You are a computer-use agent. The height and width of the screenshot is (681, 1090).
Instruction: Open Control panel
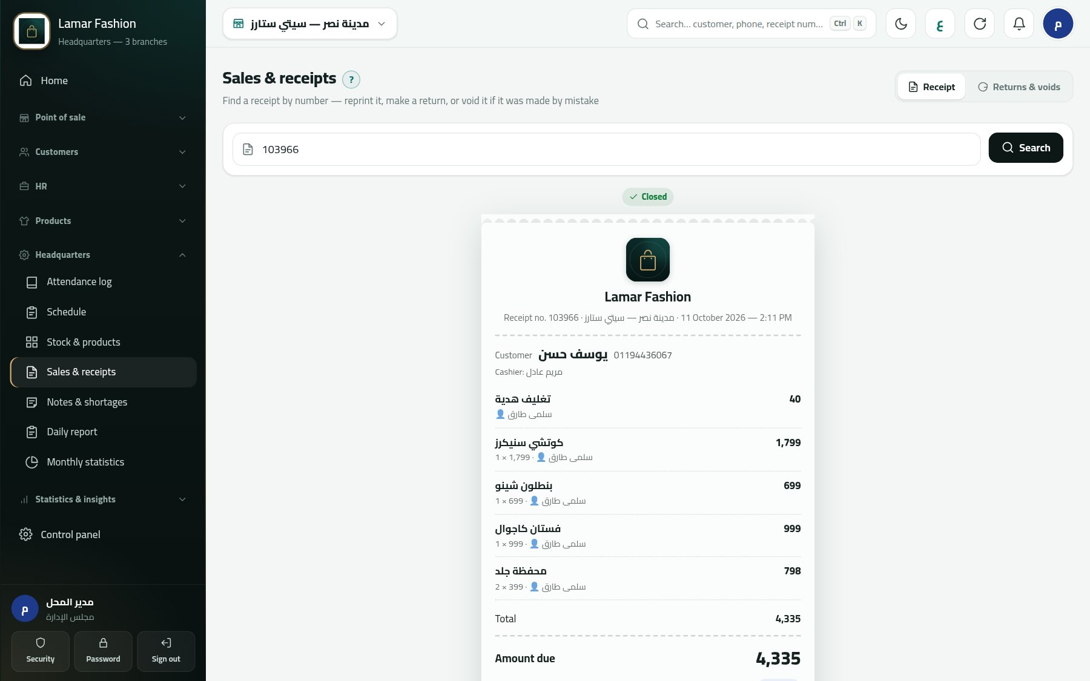(x=103, y=535)
